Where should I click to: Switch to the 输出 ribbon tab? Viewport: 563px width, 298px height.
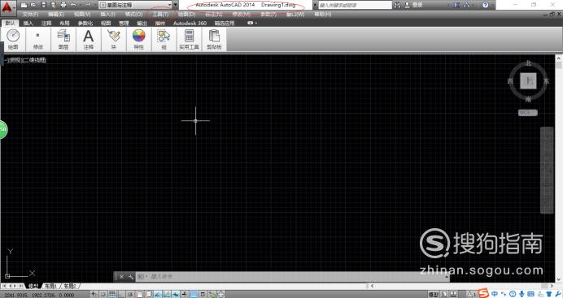coord(142,23)
